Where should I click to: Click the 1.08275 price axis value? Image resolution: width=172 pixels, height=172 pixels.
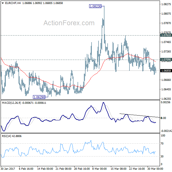166,4
